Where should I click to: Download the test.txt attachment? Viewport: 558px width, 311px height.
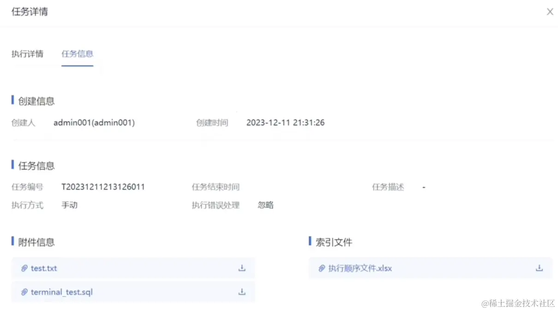[x=242, y=268]
